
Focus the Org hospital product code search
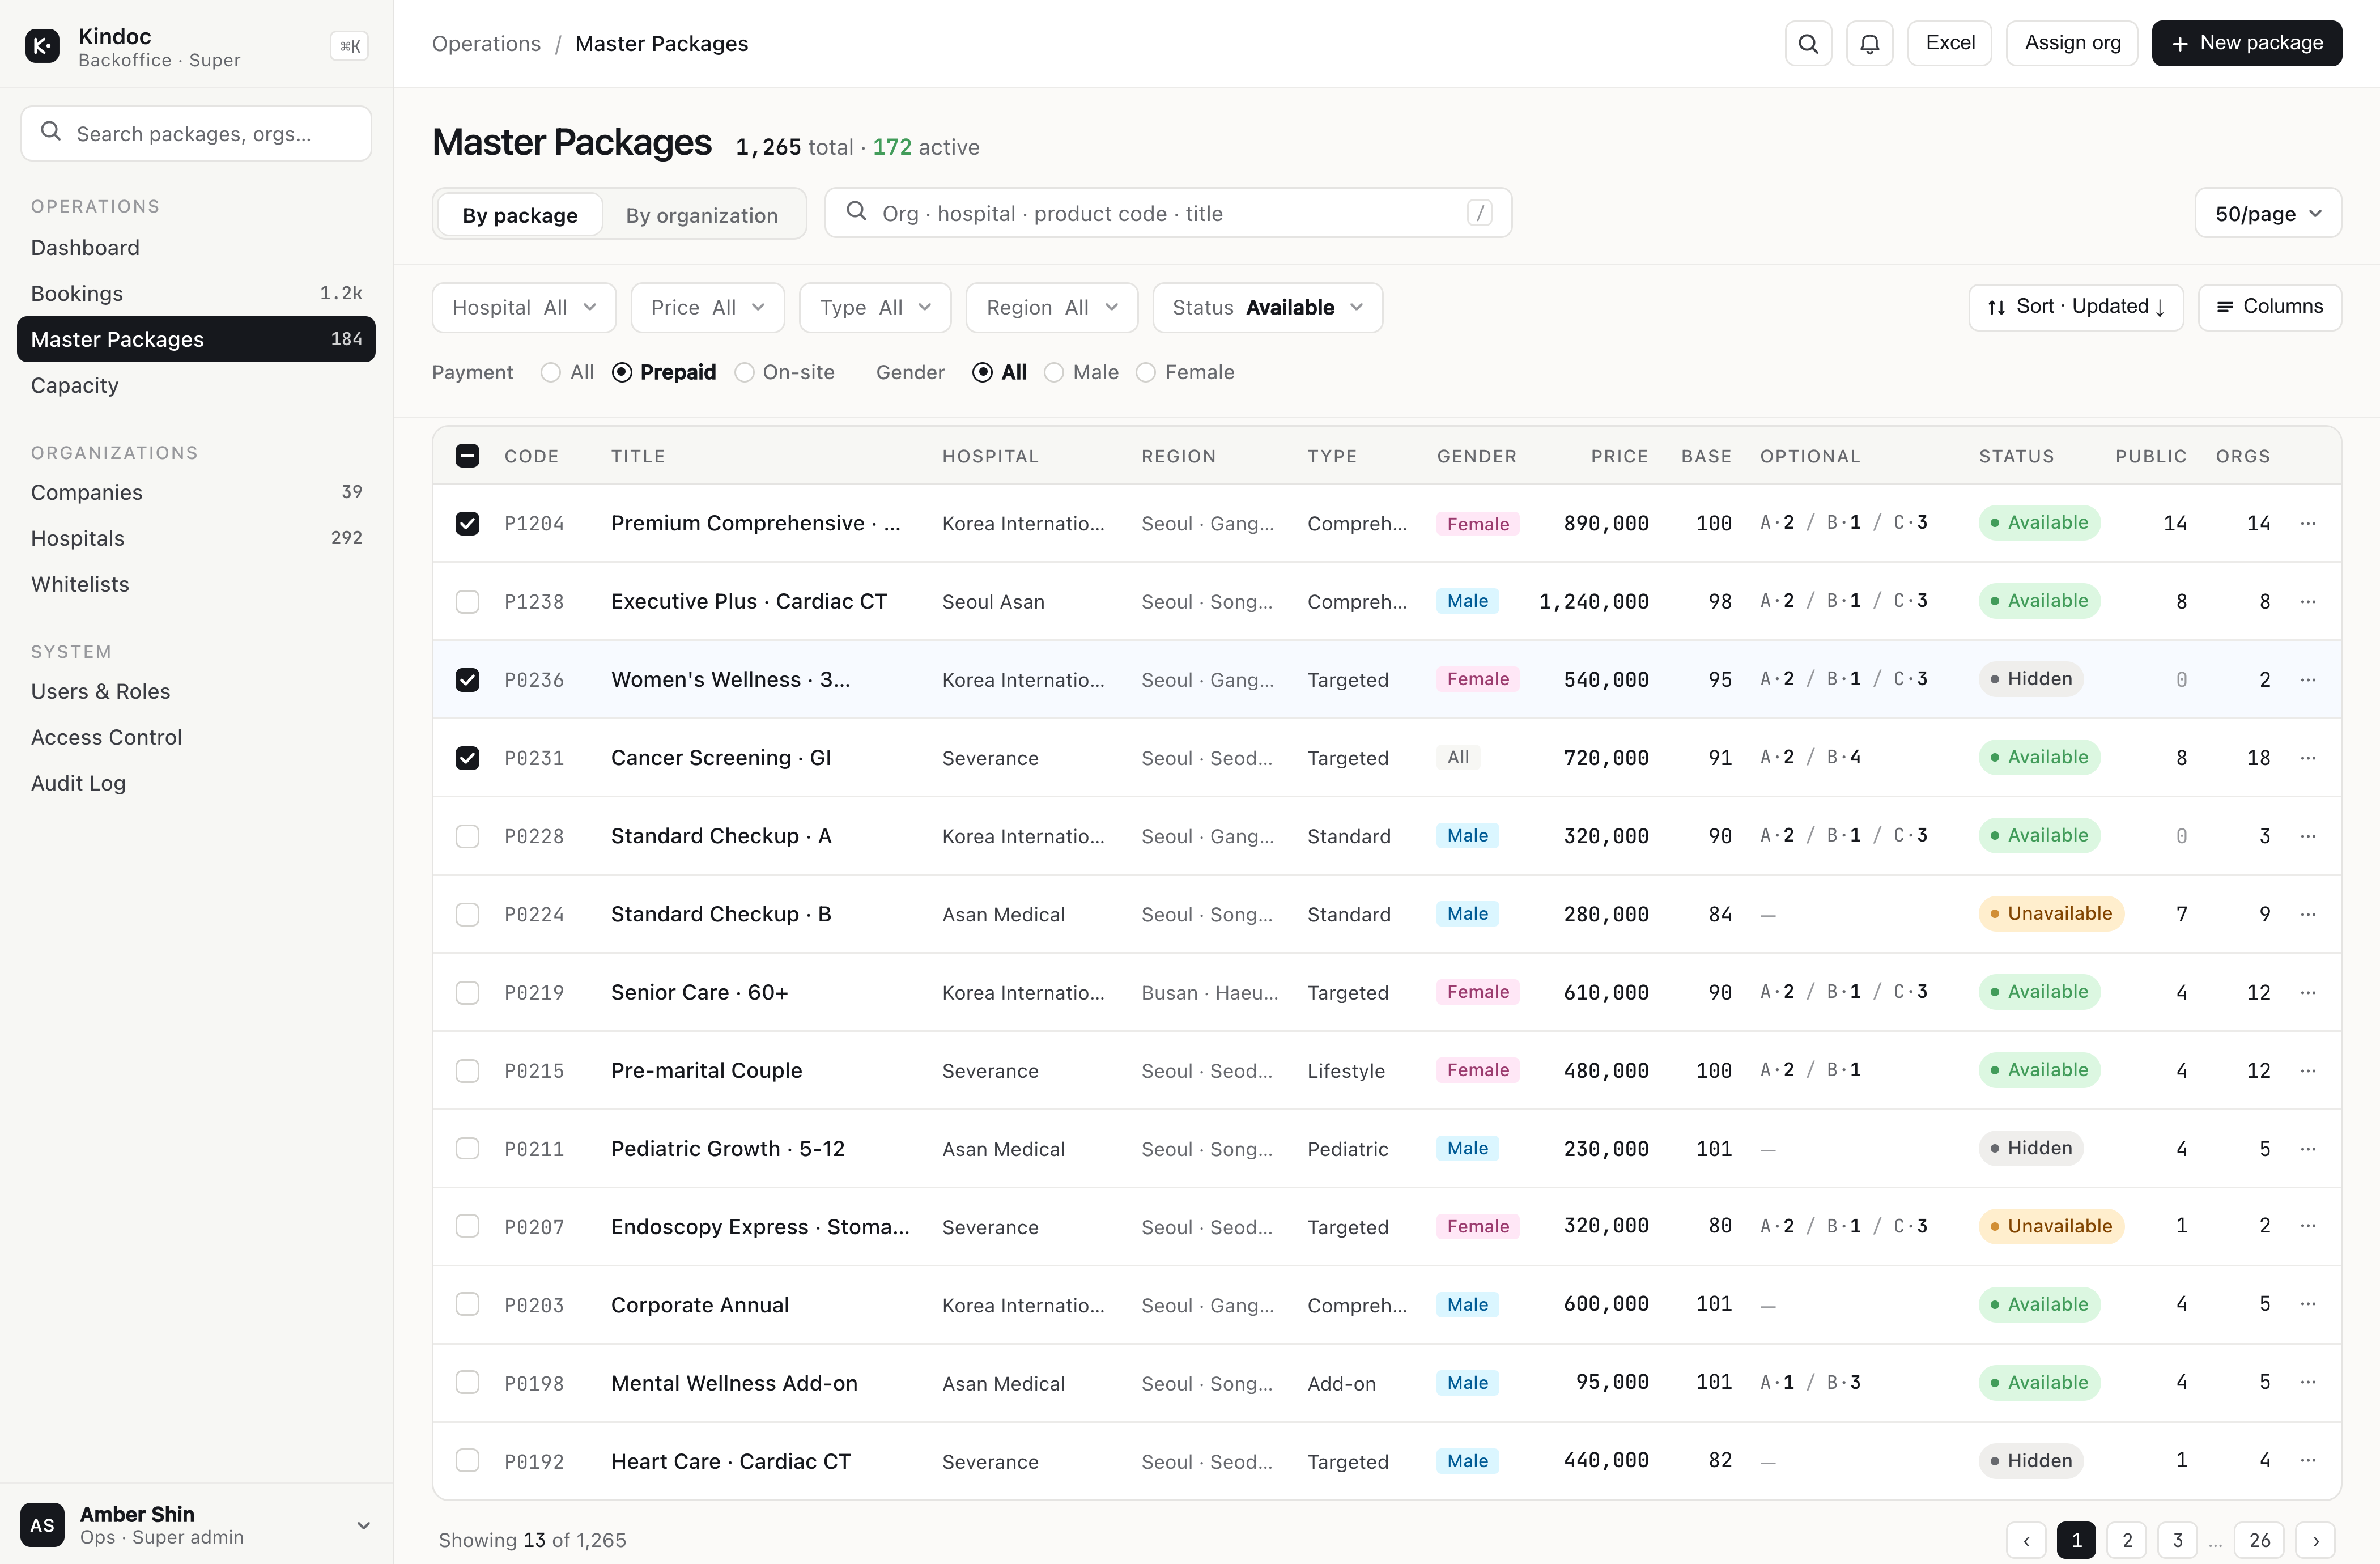pos(1168,213)
